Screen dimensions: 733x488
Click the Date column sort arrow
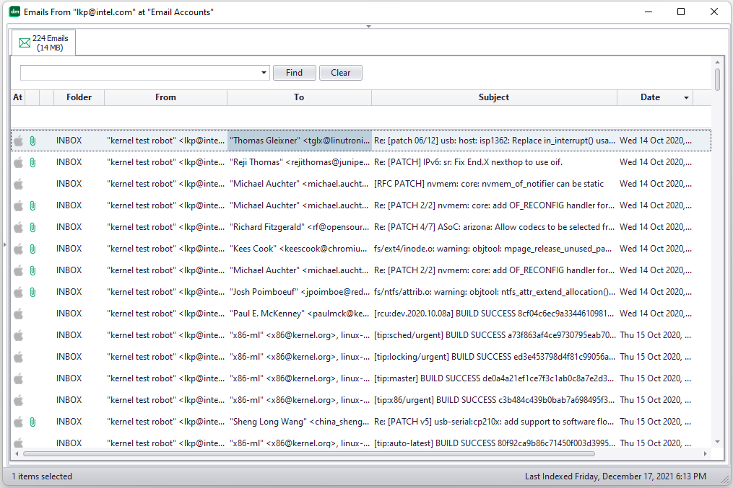tap(686, 98)
